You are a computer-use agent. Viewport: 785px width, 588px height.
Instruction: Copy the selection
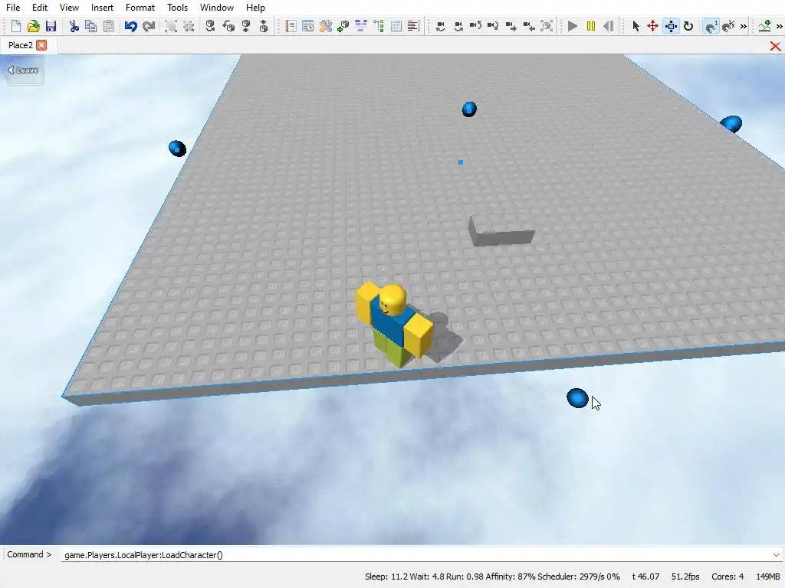(91, 26)
